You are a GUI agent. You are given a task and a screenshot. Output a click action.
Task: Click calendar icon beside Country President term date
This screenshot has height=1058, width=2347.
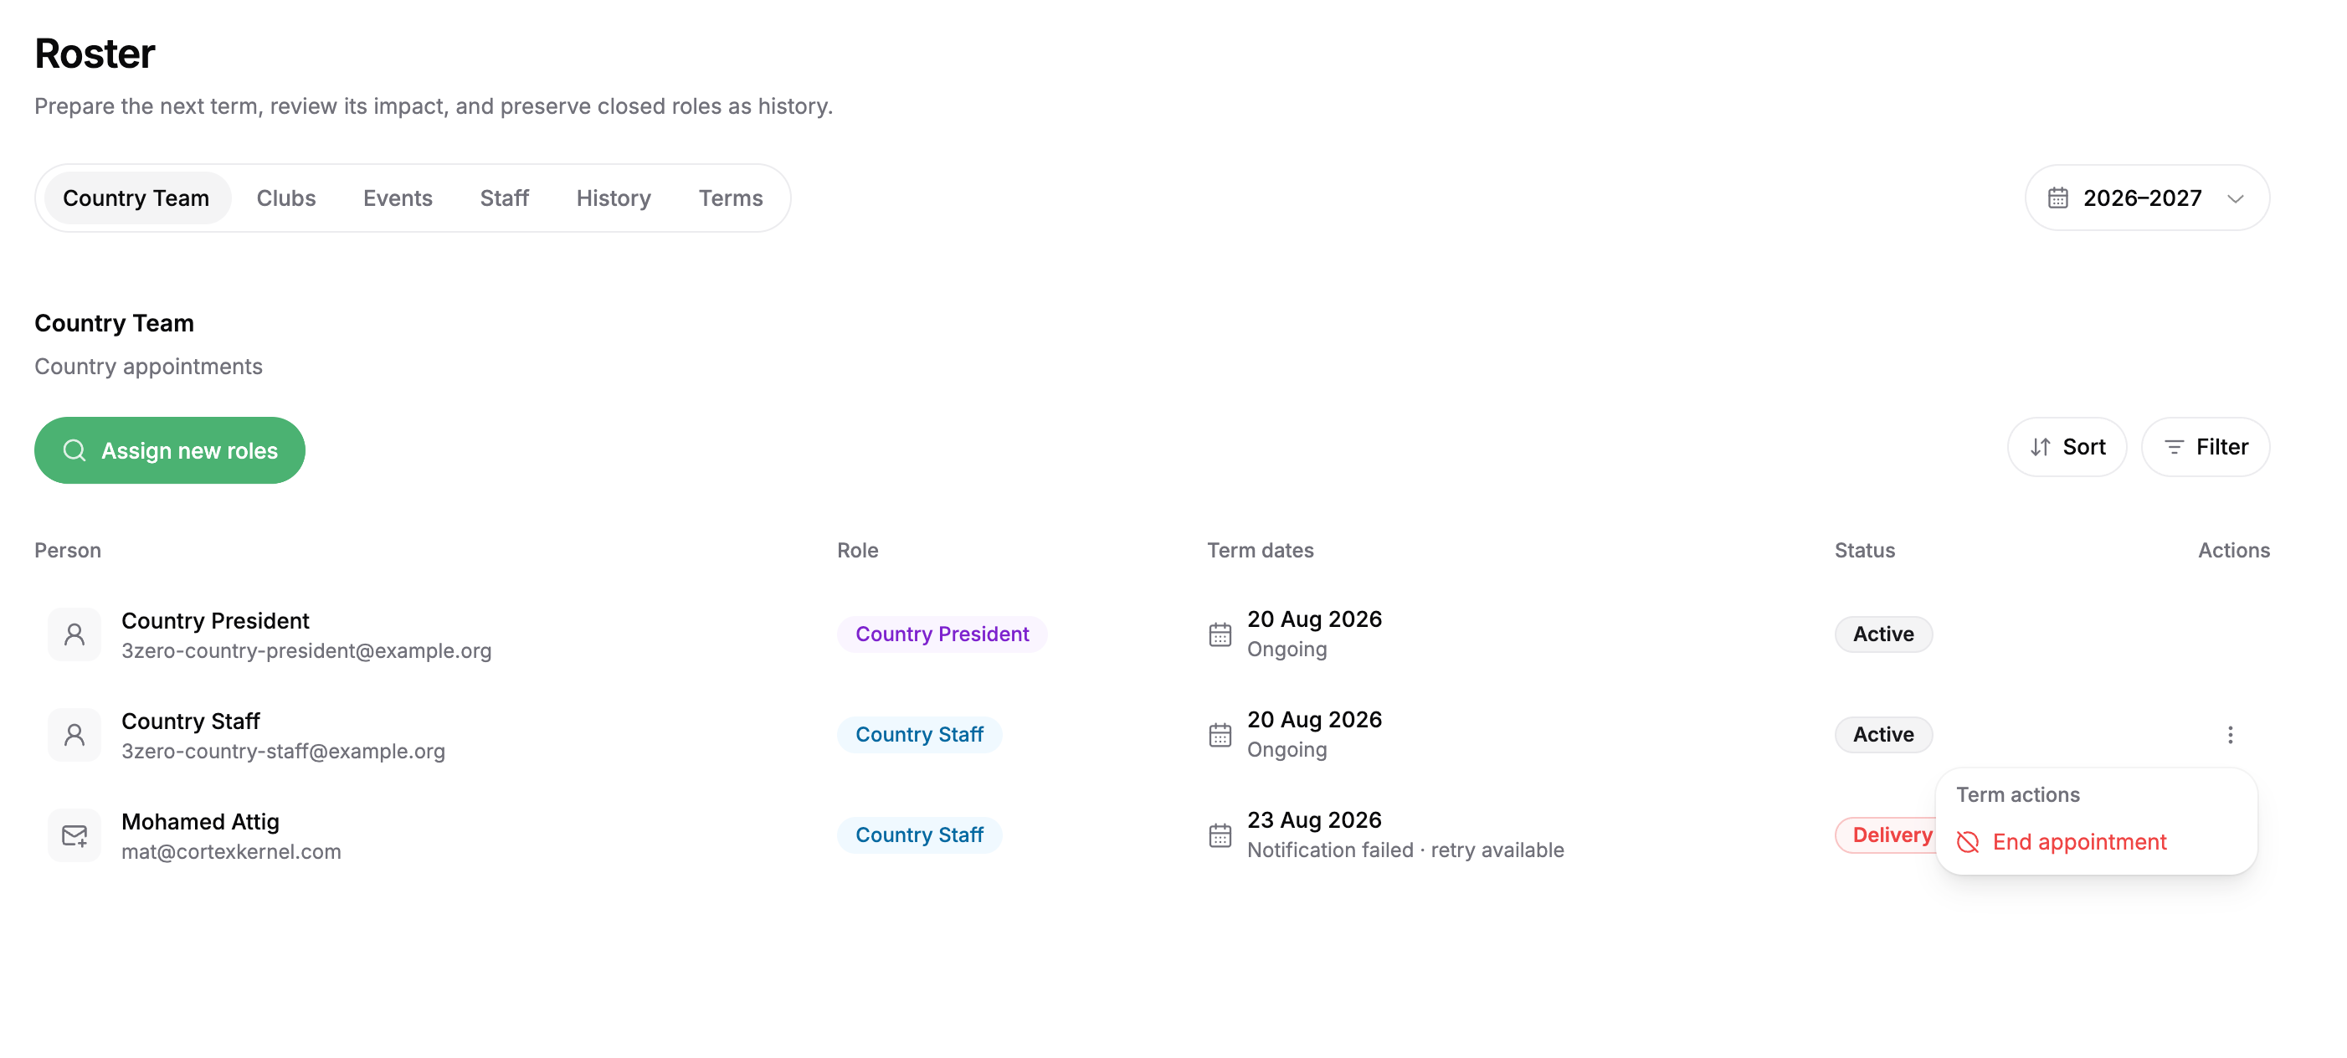1220,634
